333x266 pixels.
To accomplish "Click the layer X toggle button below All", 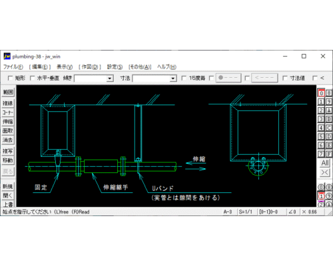I will pos(325,172).
